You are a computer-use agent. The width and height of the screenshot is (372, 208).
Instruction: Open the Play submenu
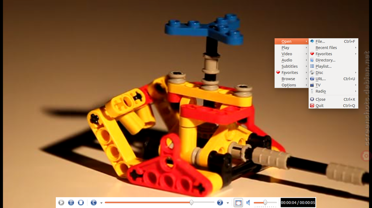click(292, 48)
